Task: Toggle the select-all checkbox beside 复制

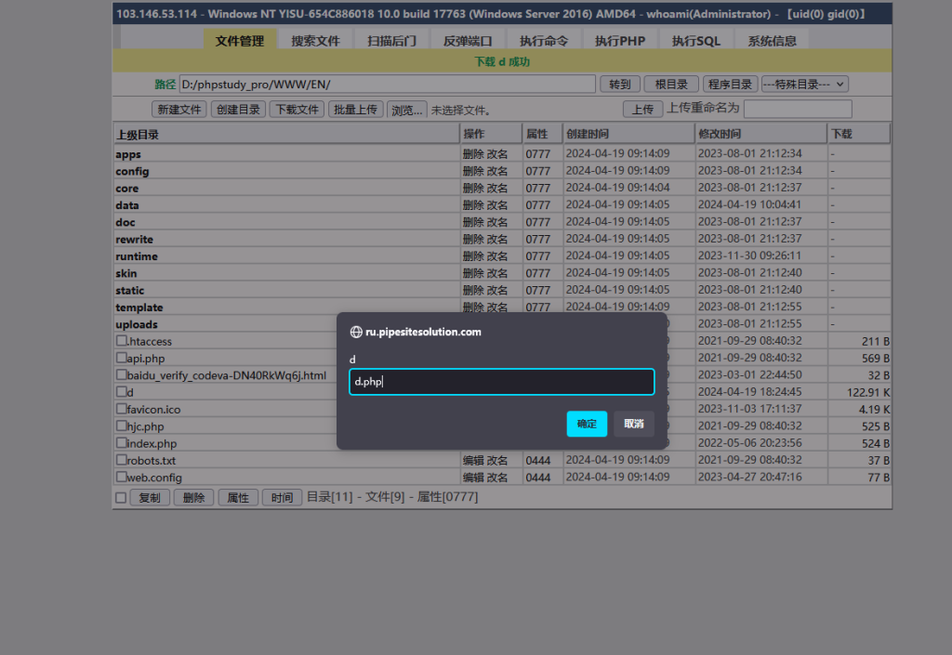Action: (x=121, y=498)
